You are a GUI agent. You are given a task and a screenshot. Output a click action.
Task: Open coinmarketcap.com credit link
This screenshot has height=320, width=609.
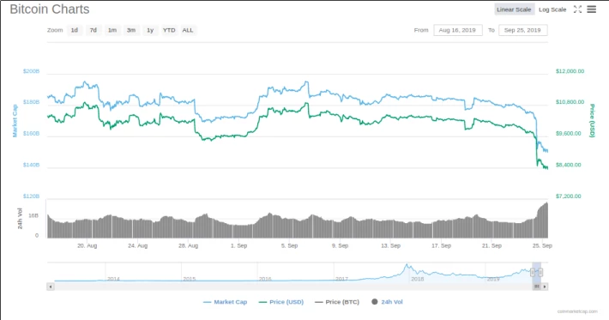pos(577,311)
